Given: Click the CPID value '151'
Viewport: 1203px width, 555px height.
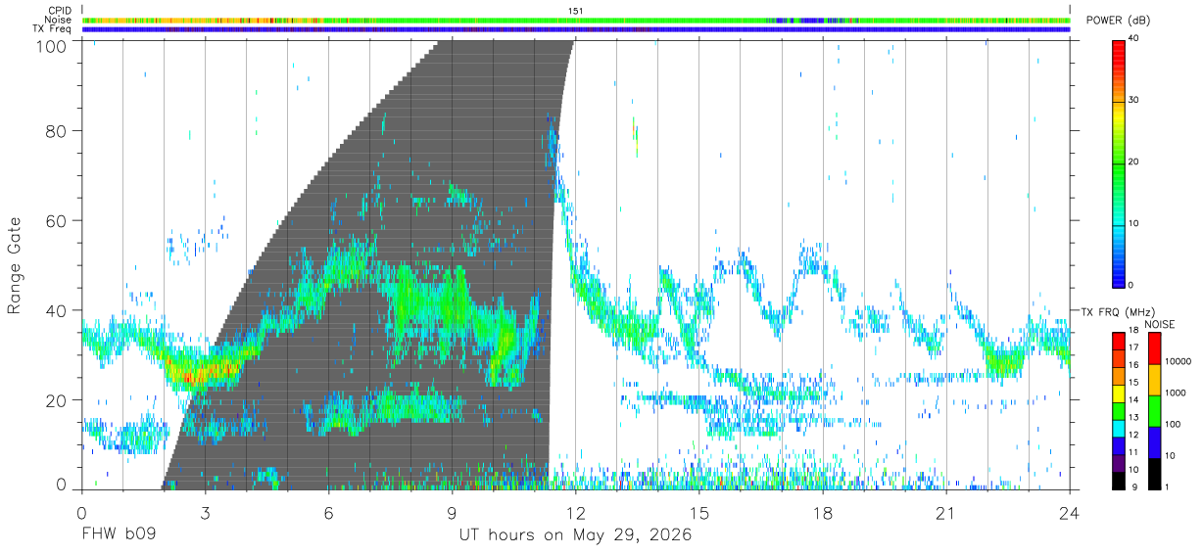Looking at the screenshot, I should coord(576,11).
